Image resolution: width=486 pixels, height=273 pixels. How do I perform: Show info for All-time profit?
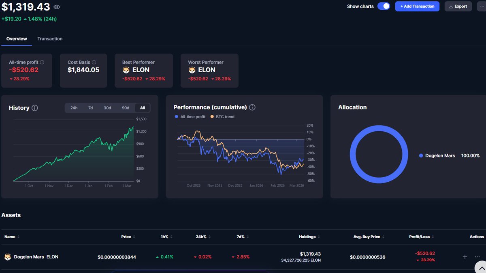(x=43, y=62)
